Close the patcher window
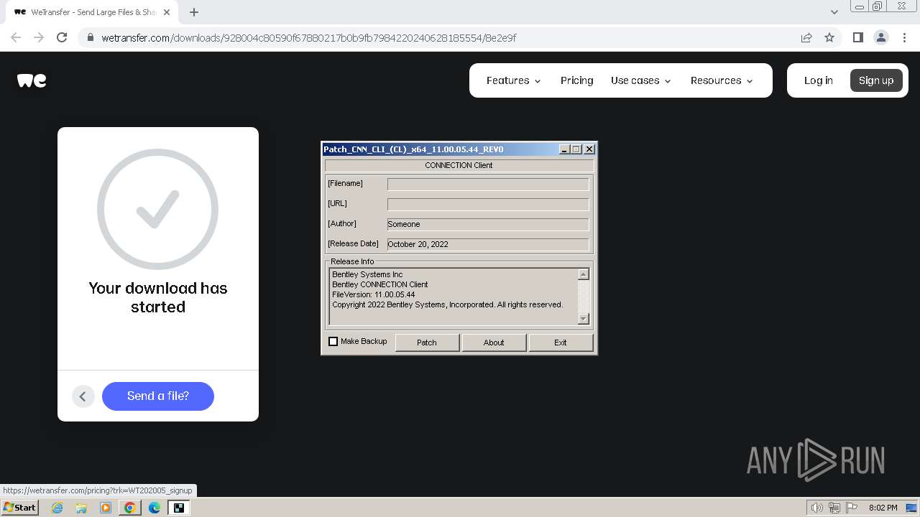This screenshot has width=920, height=517. point(589,149)
